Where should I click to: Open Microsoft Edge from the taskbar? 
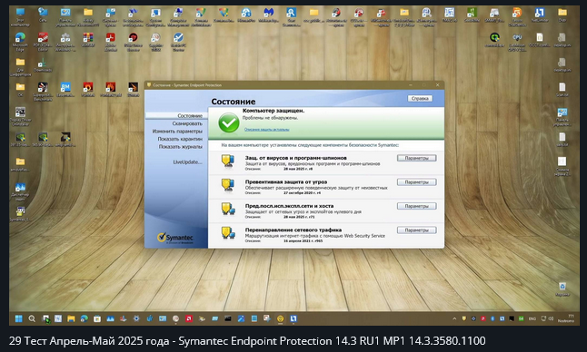pyautogui.click(x=84, y=318)
